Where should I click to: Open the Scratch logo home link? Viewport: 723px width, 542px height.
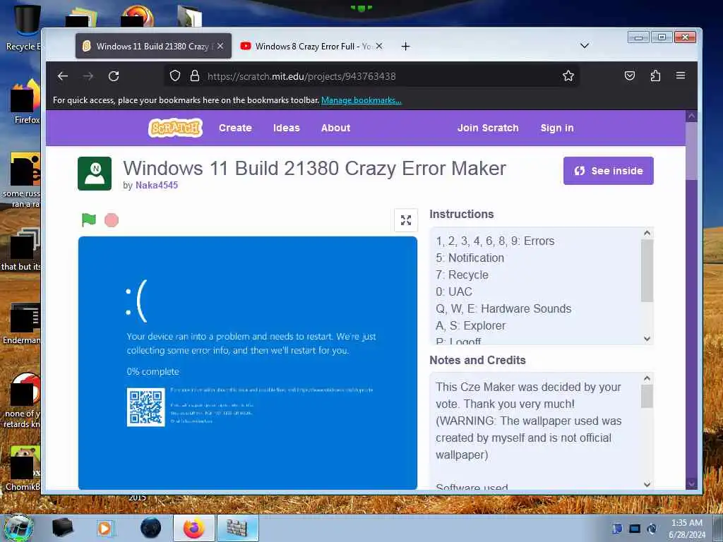tap(175, 128)
